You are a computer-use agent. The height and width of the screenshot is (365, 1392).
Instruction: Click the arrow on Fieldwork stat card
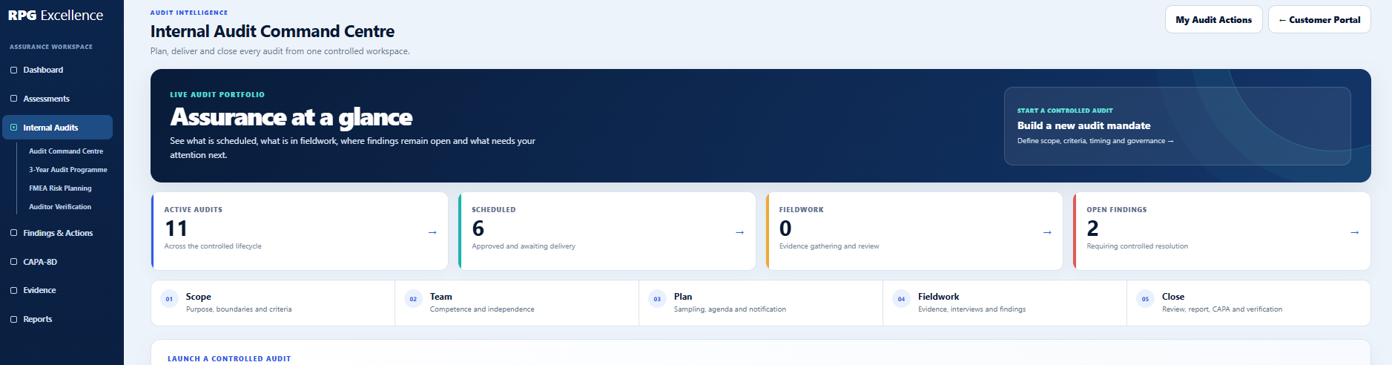(x=1047, y=232)
